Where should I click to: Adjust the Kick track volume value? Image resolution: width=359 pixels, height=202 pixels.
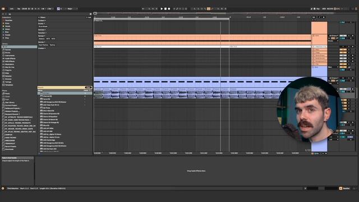click(343, 38)
